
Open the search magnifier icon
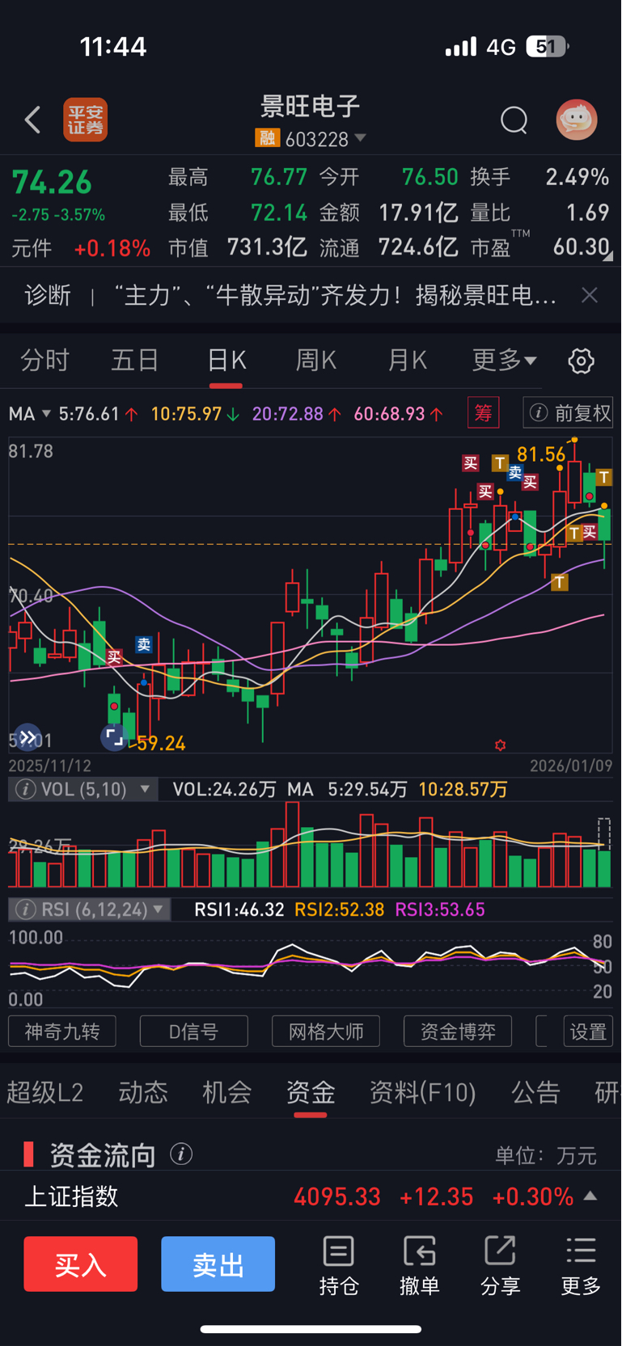514,120
